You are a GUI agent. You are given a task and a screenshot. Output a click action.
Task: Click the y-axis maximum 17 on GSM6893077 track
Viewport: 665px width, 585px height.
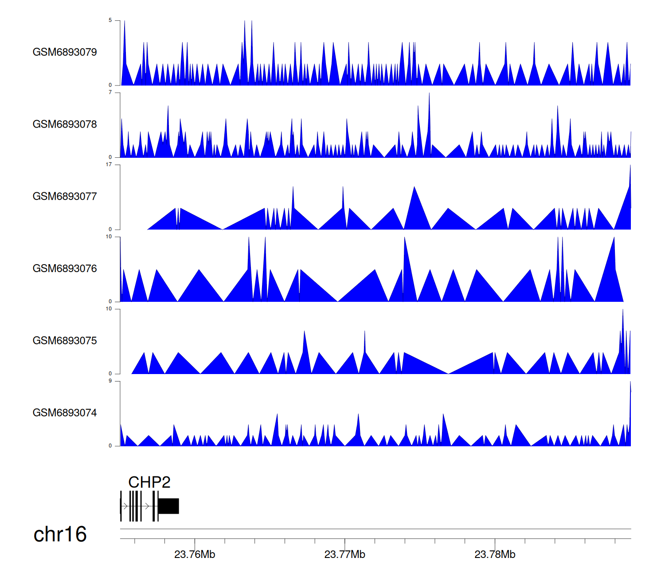pos(109,164)
